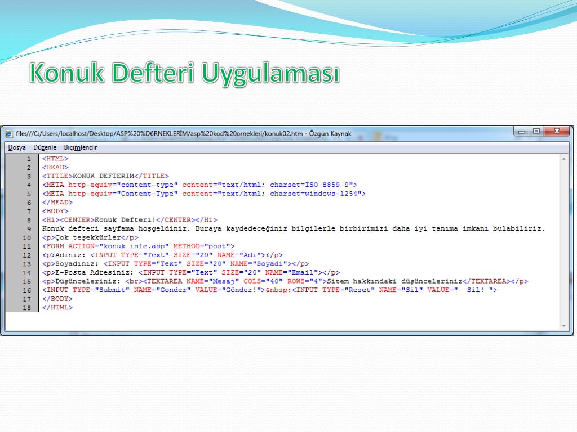The image size is (577, 432).
Task: Click 'Çok teşekkürler' paragraph text
Action: (88, 237)
